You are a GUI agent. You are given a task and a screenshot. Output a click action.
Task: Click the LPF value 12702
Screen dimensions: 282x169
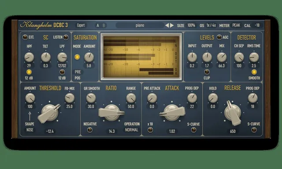coord(62,66)
